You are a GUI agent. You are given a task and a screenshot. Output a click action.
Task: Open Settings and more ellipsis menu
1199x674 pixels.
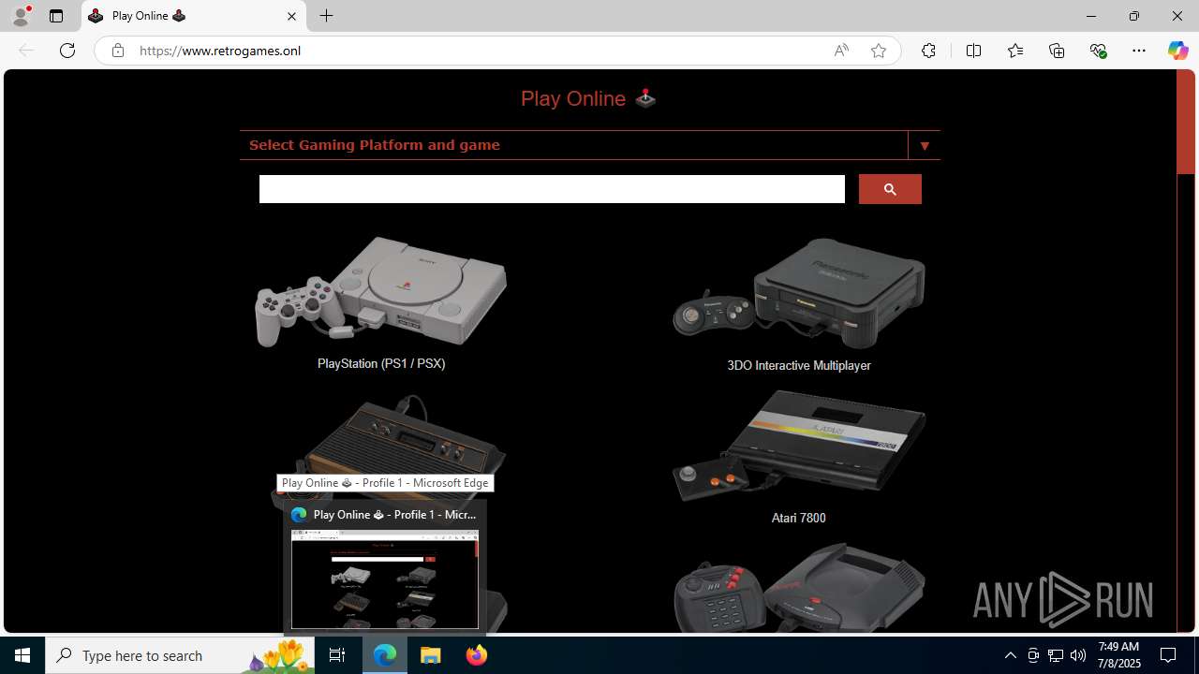click(1139, 51)
